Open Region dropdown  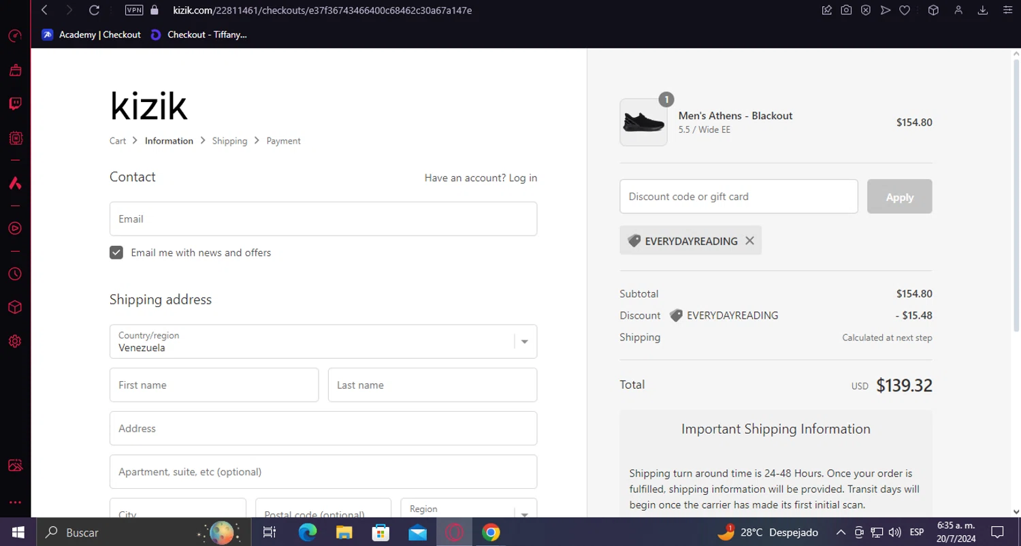[x=469, y=509]
